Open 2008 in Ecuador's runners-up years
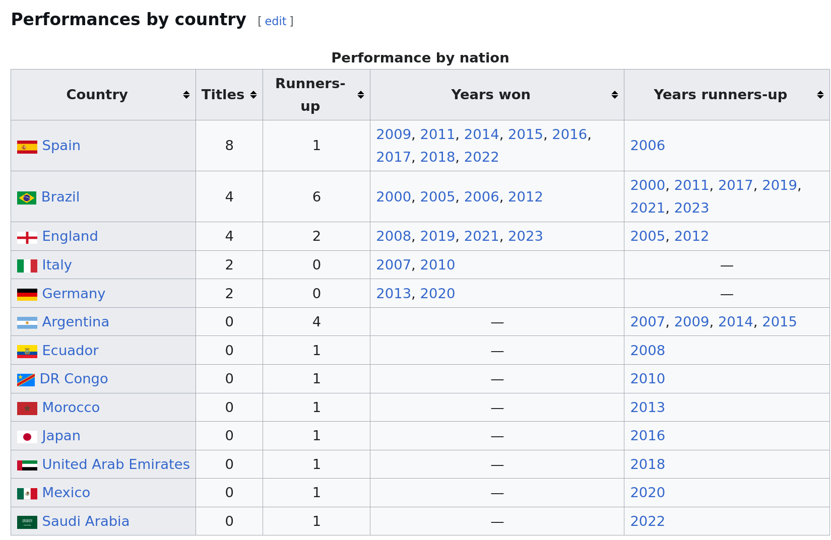The image size is (831, 540). click(648, 351)
